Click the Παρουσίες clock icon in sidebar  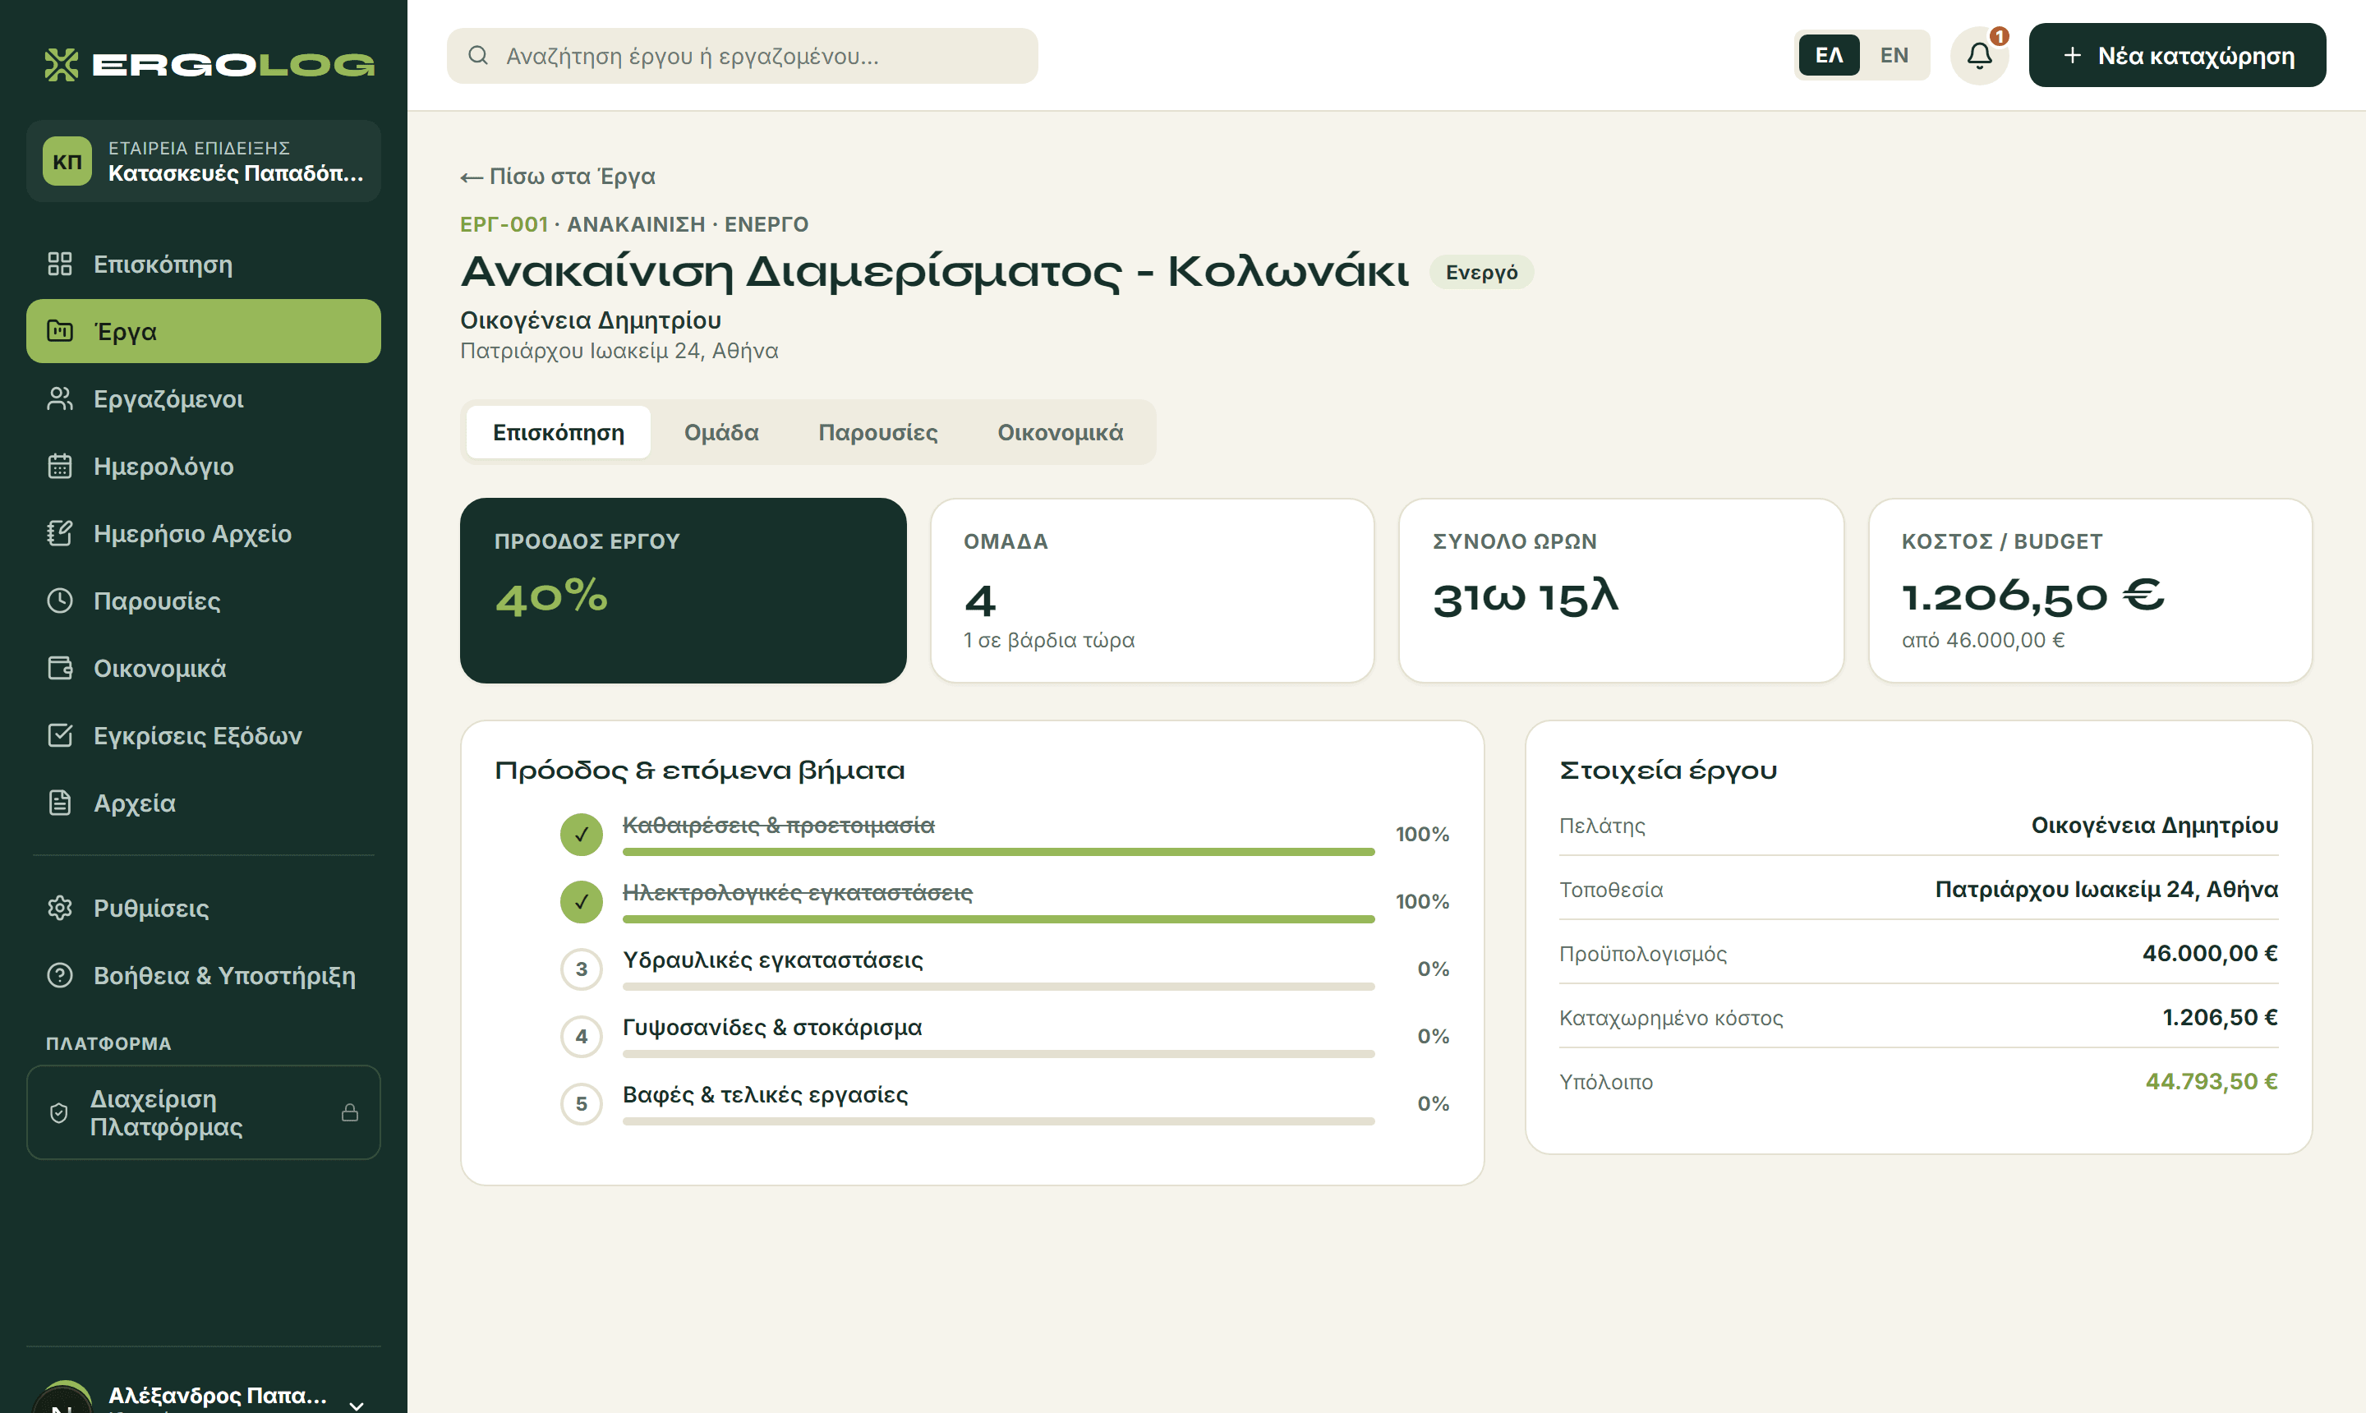(60, 601)
